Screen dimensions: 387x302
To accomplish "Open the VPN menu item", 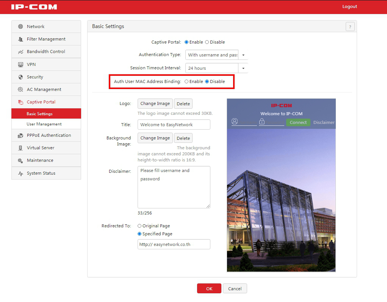I will pos(46,64).
